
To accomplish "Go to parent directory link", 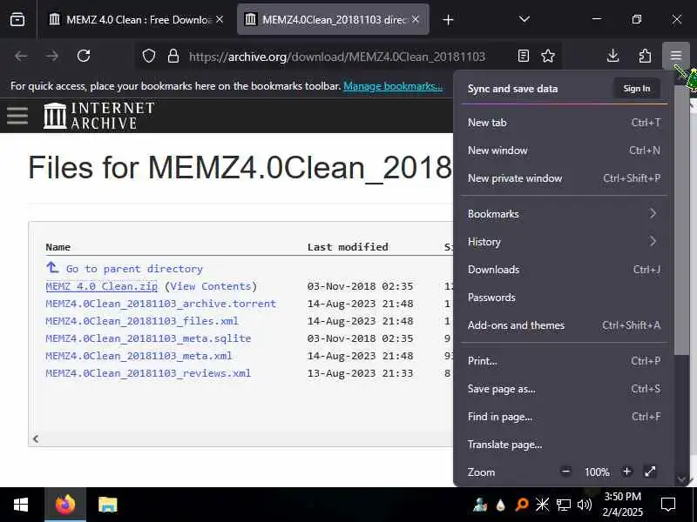I will pyautogui.click(x=134, y=269).
